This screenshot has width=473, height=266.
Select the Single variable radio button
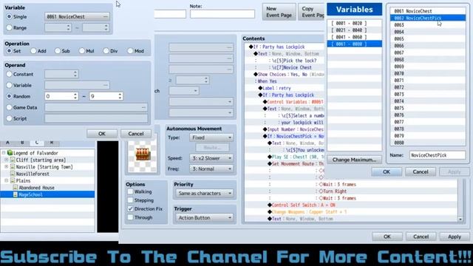(x=9, y=16)
